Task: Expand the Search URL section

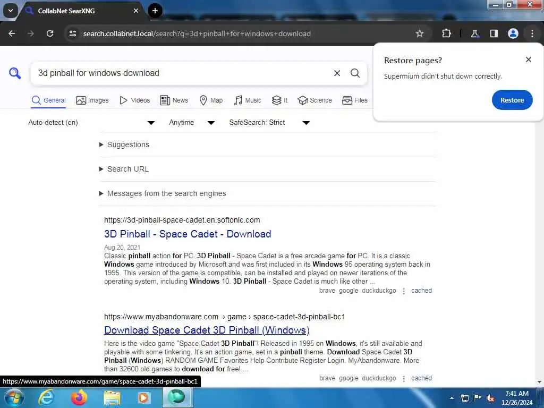Action: pos(124,169)
